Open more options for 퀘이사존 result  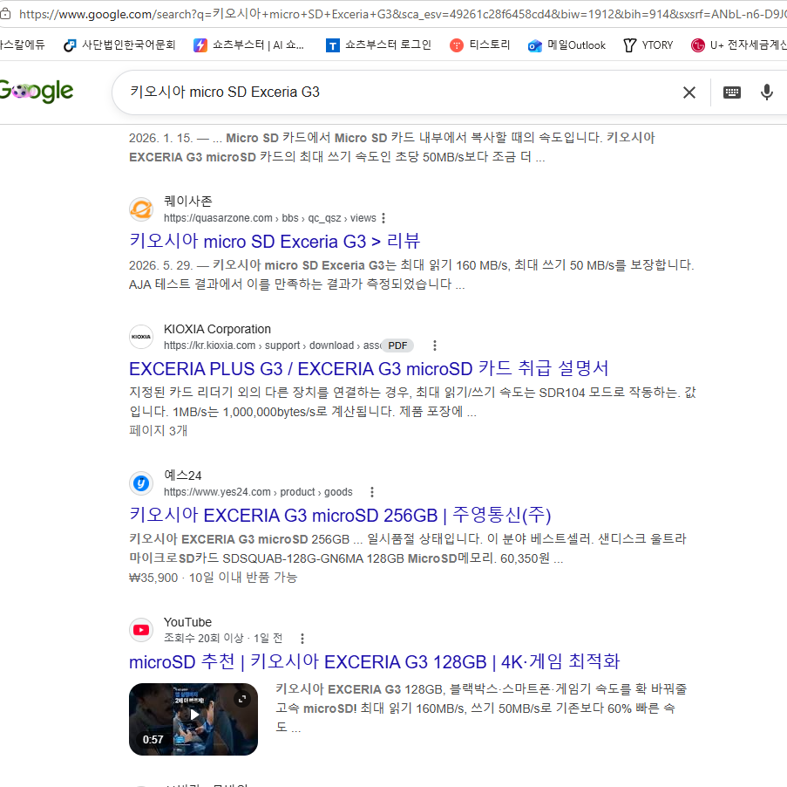click(x=383, y=218)
